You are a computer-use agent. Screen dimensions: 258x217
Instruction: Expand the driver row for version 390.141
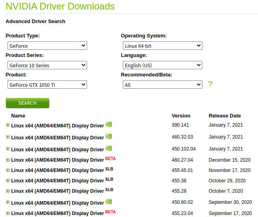coord(8,125)
